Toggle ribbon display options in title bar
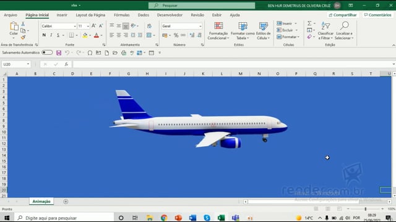 pos(351,6)
